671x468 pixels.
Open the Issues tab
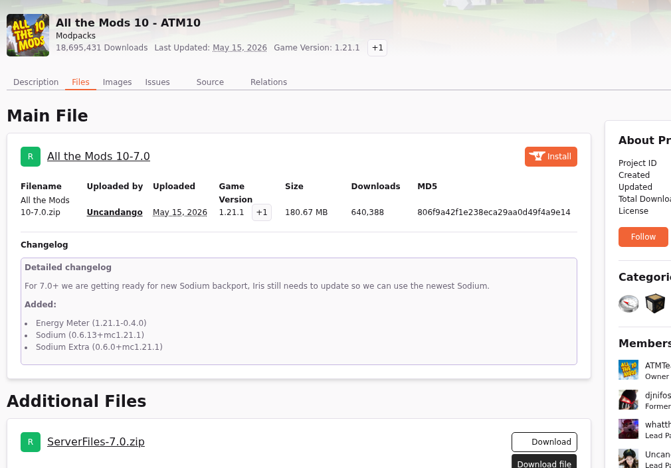(x=157, y=82)
